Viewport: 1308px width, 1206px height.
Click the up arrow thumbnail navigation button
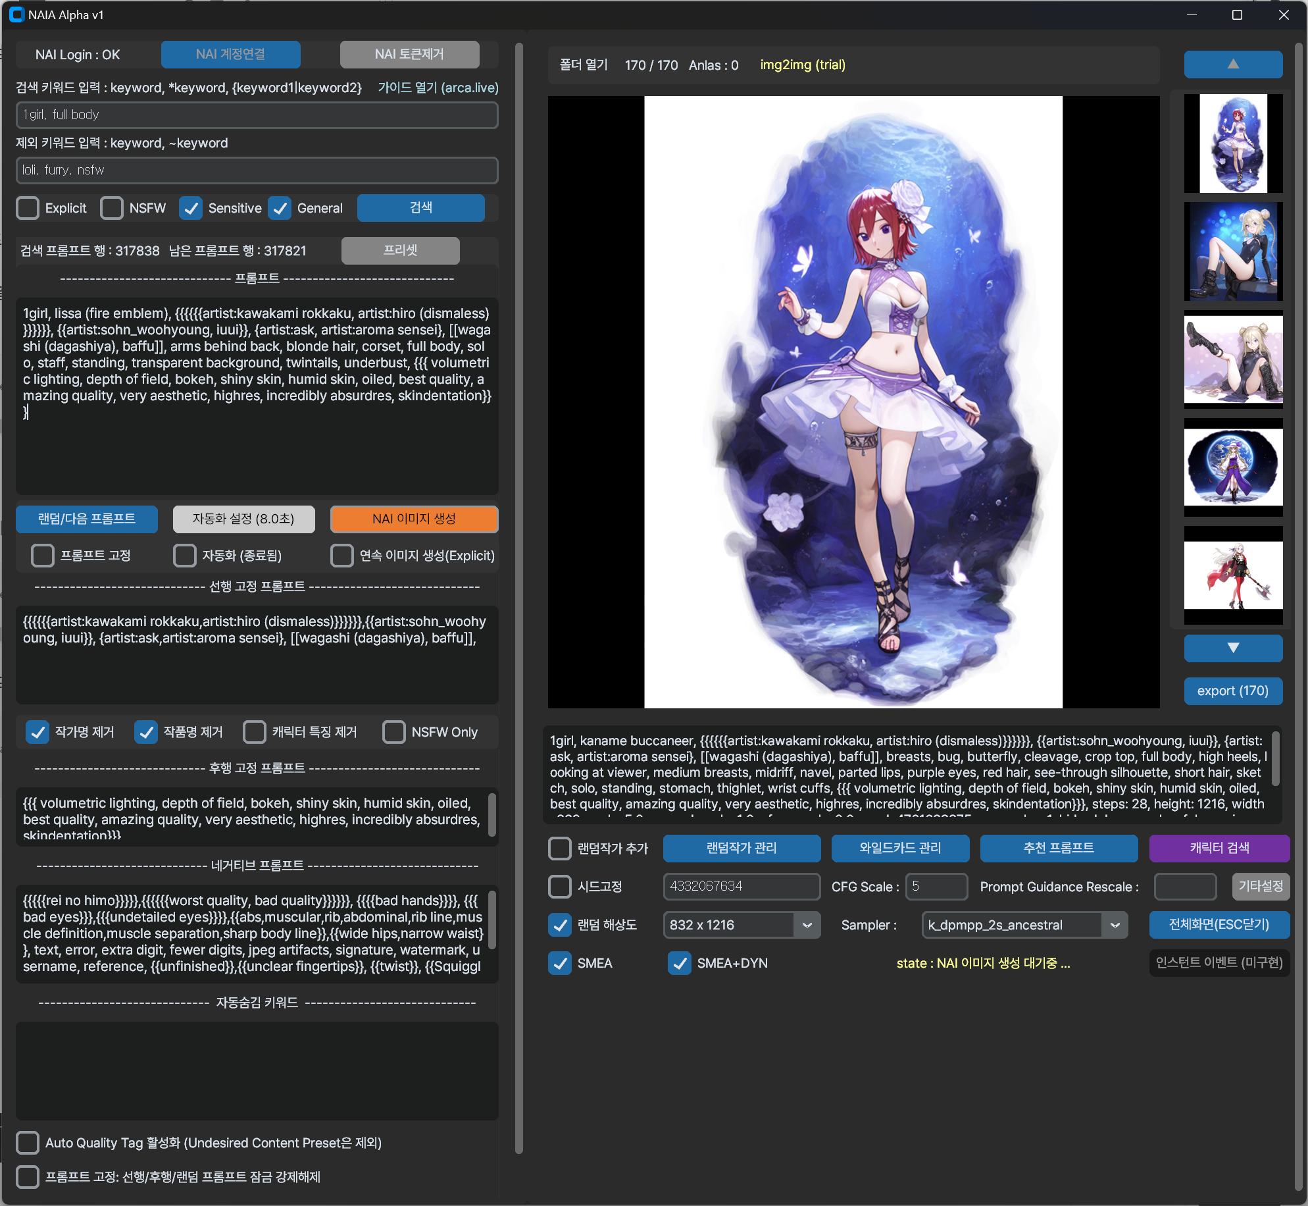(x=1232, y=65)
